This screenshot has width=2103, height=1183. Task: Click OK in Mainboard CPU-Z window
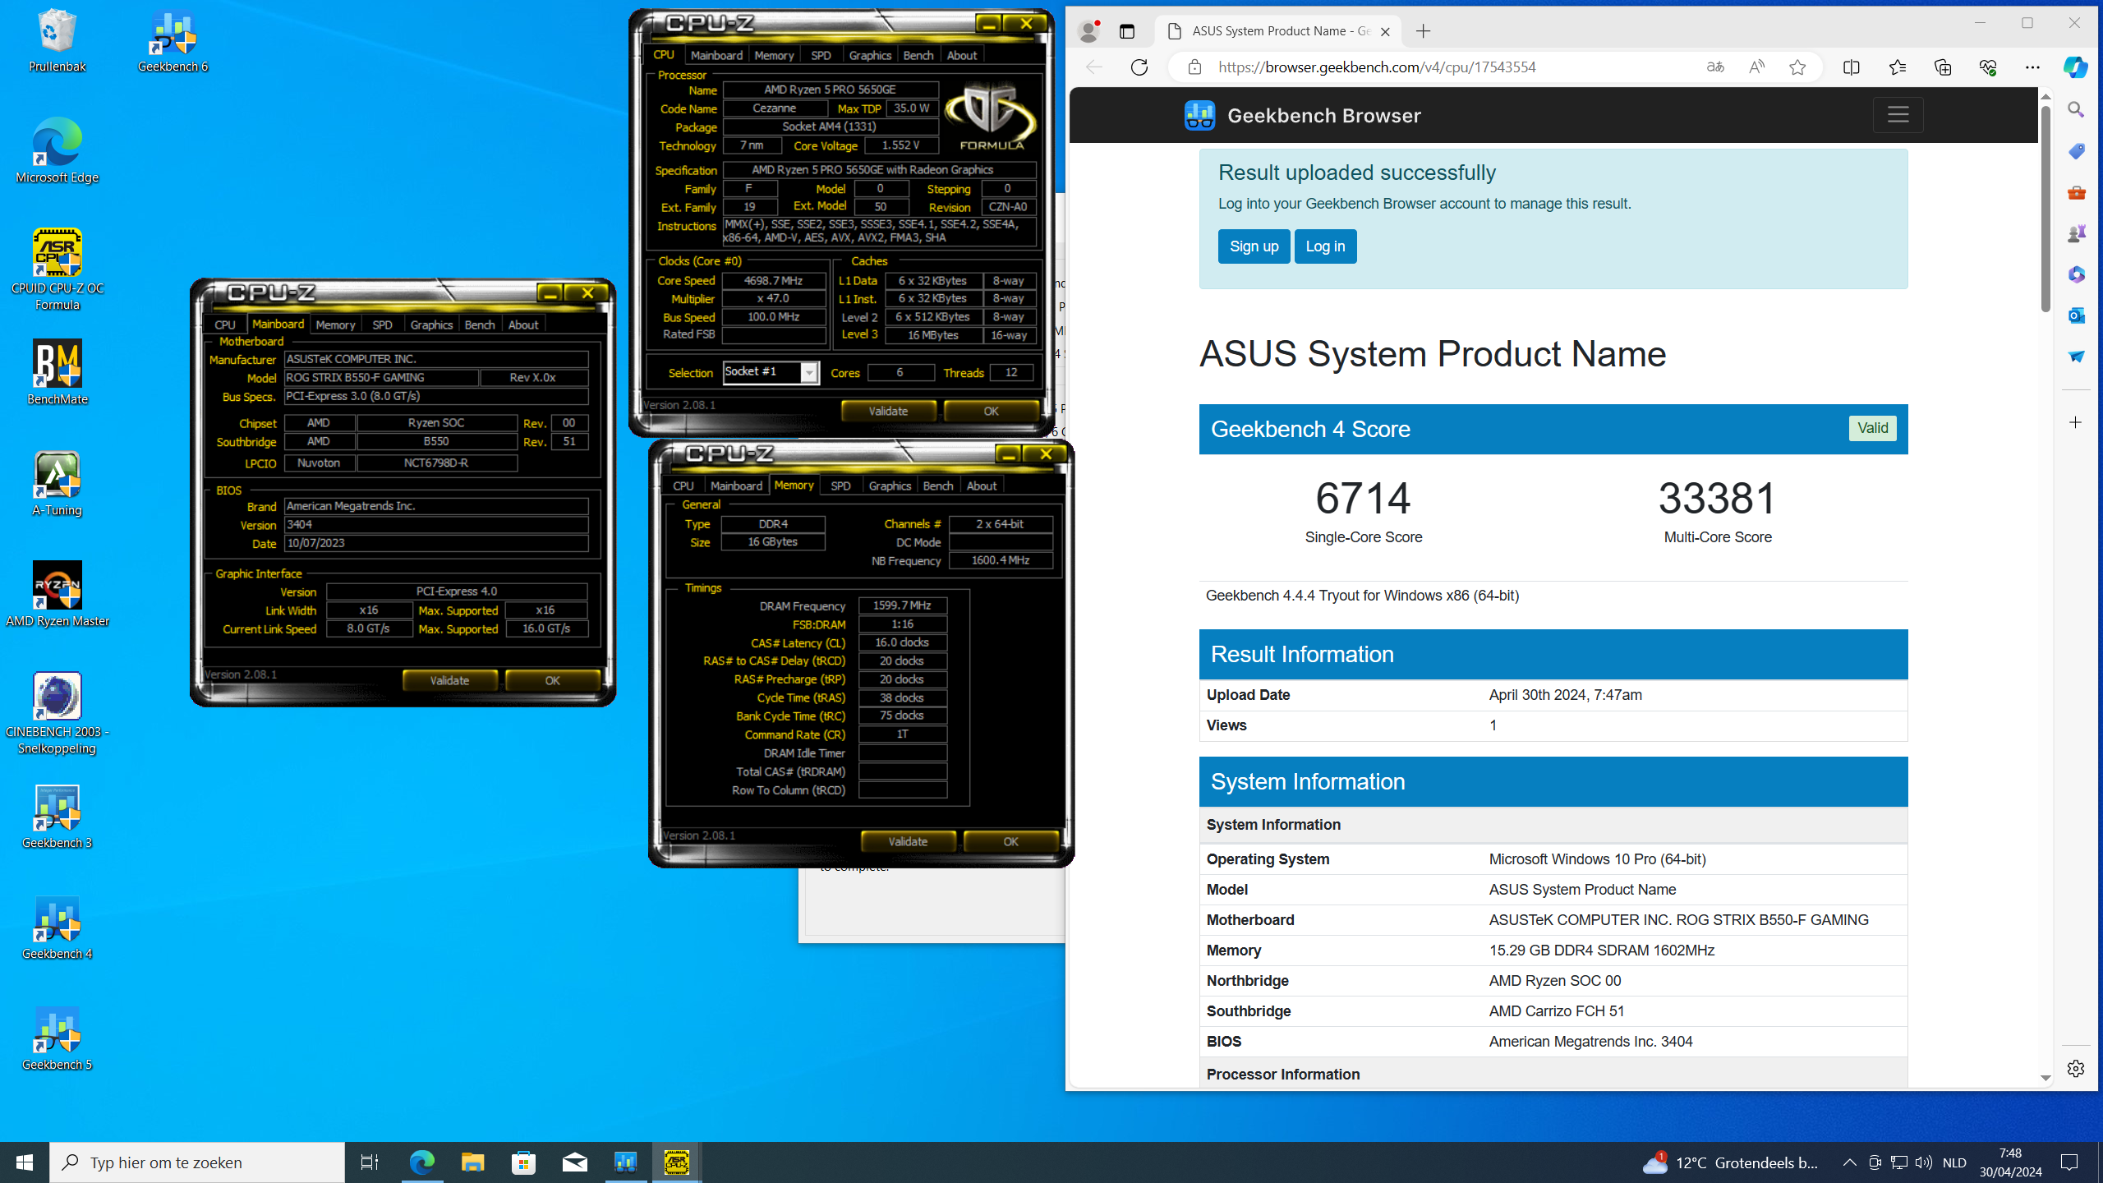552,680
